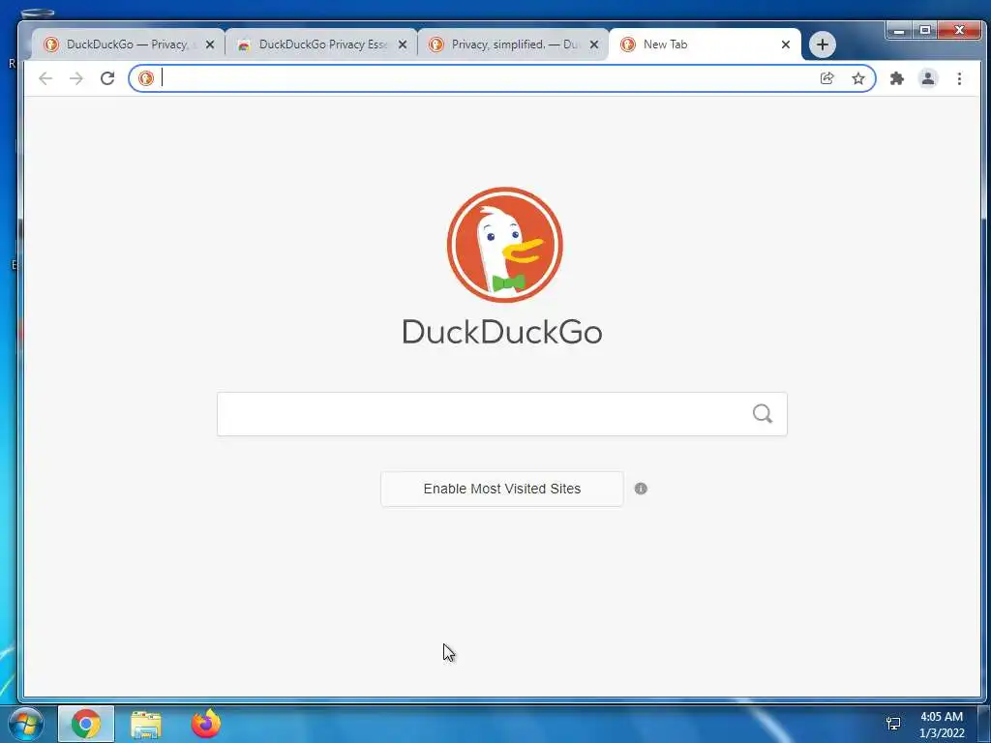The width and height of the screenshot is (991, 743).
Task: Minimize the Chrome window
Action: [x=899, y=30]
